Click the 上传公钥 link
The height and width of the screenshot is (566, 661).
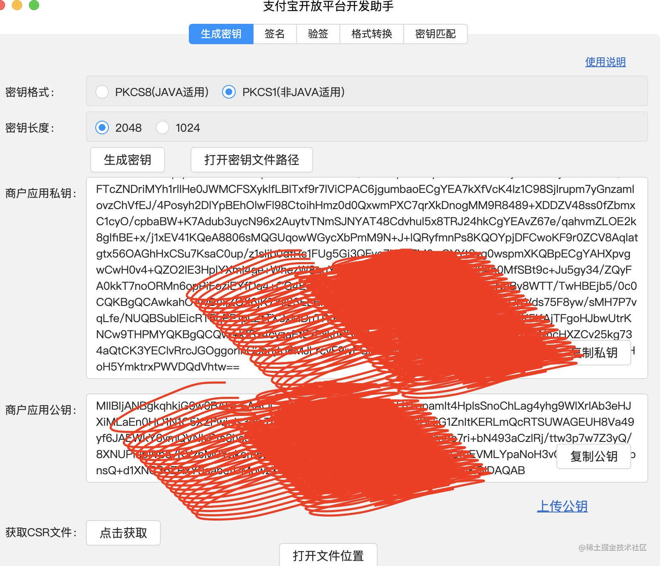pyautogui.click(x=562, y=506)
